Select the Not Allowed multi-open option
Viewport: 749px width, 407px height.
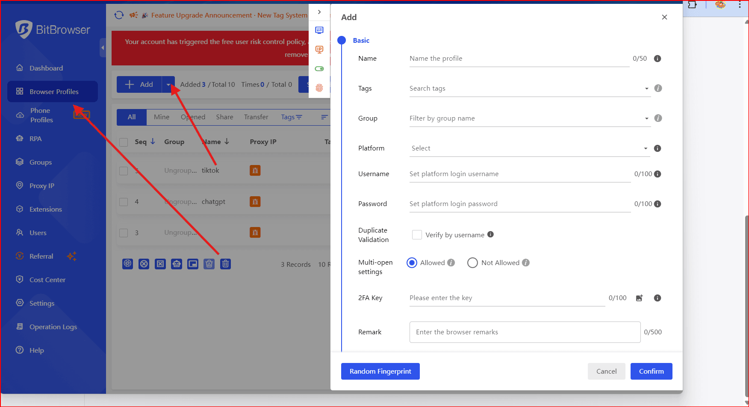(472, 263)
